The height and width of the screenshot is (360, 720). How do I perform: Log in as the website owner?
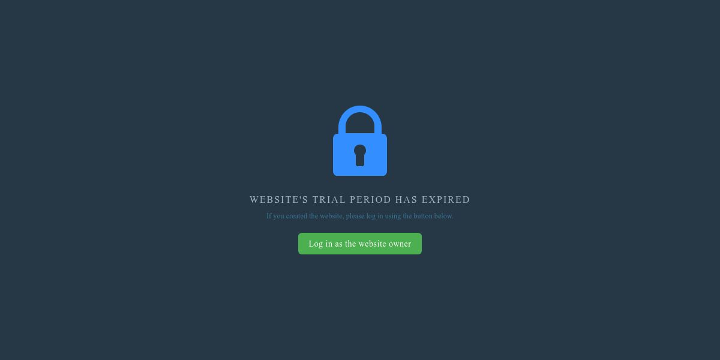click(360, 244)
